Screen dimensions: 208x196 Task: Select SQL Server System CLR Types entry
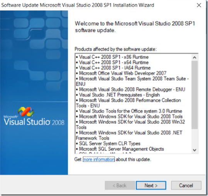[x=108, y=144]
